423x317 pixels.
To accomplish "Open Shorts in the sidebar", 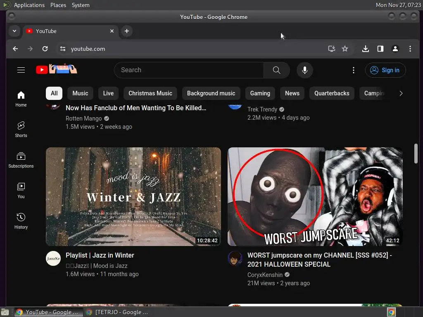I will point(21,129).
